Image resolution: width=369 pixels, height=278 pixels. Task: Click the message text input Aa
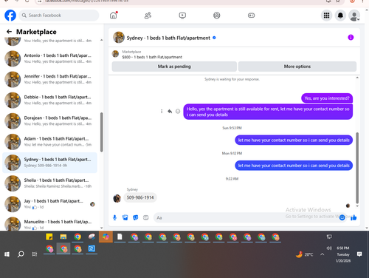[x=246, y=218]
